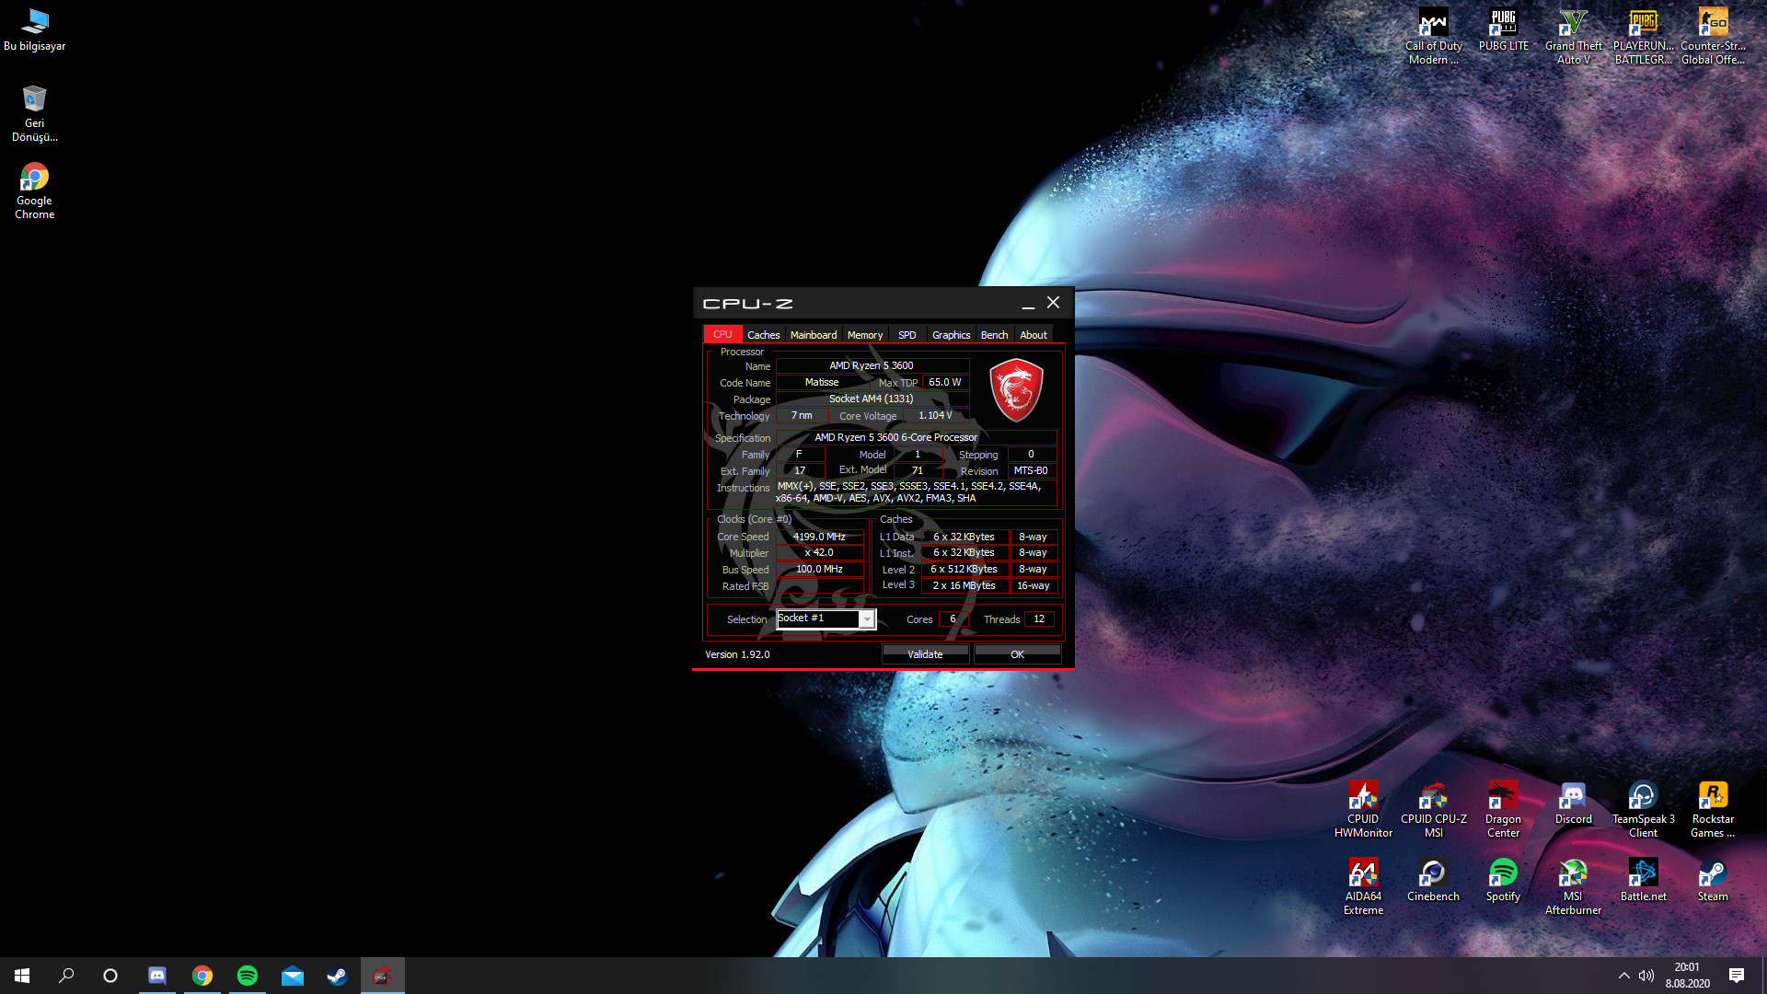Click the processor name AMD Ryzen 5 3600
The image size is (1767, 994).
pos(872,366)
